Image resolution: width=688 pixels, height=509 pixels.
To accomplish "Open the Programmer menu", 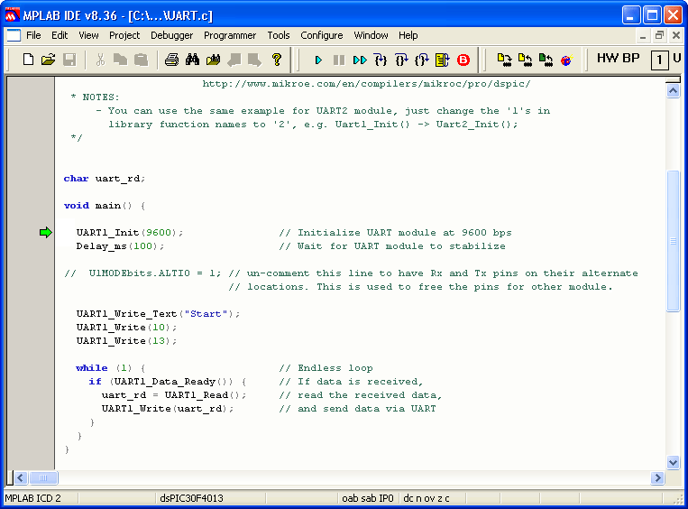I will (230, 35).
